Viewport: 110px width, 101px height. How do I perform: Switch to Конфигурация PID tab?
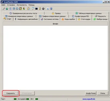80,16
